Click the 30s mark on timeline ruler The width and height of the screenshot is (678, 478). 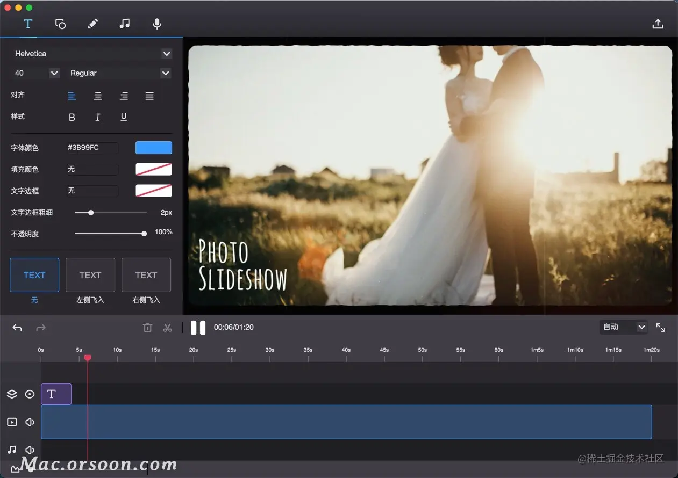(x=270, y=350)
